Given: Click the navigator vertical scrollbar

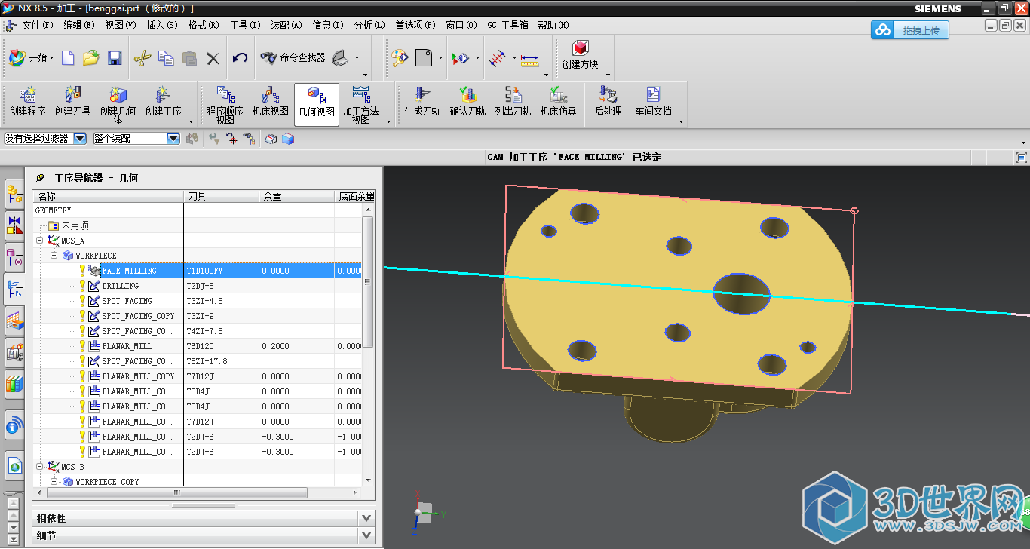Looking at the screenshot, I should [368, 282].
